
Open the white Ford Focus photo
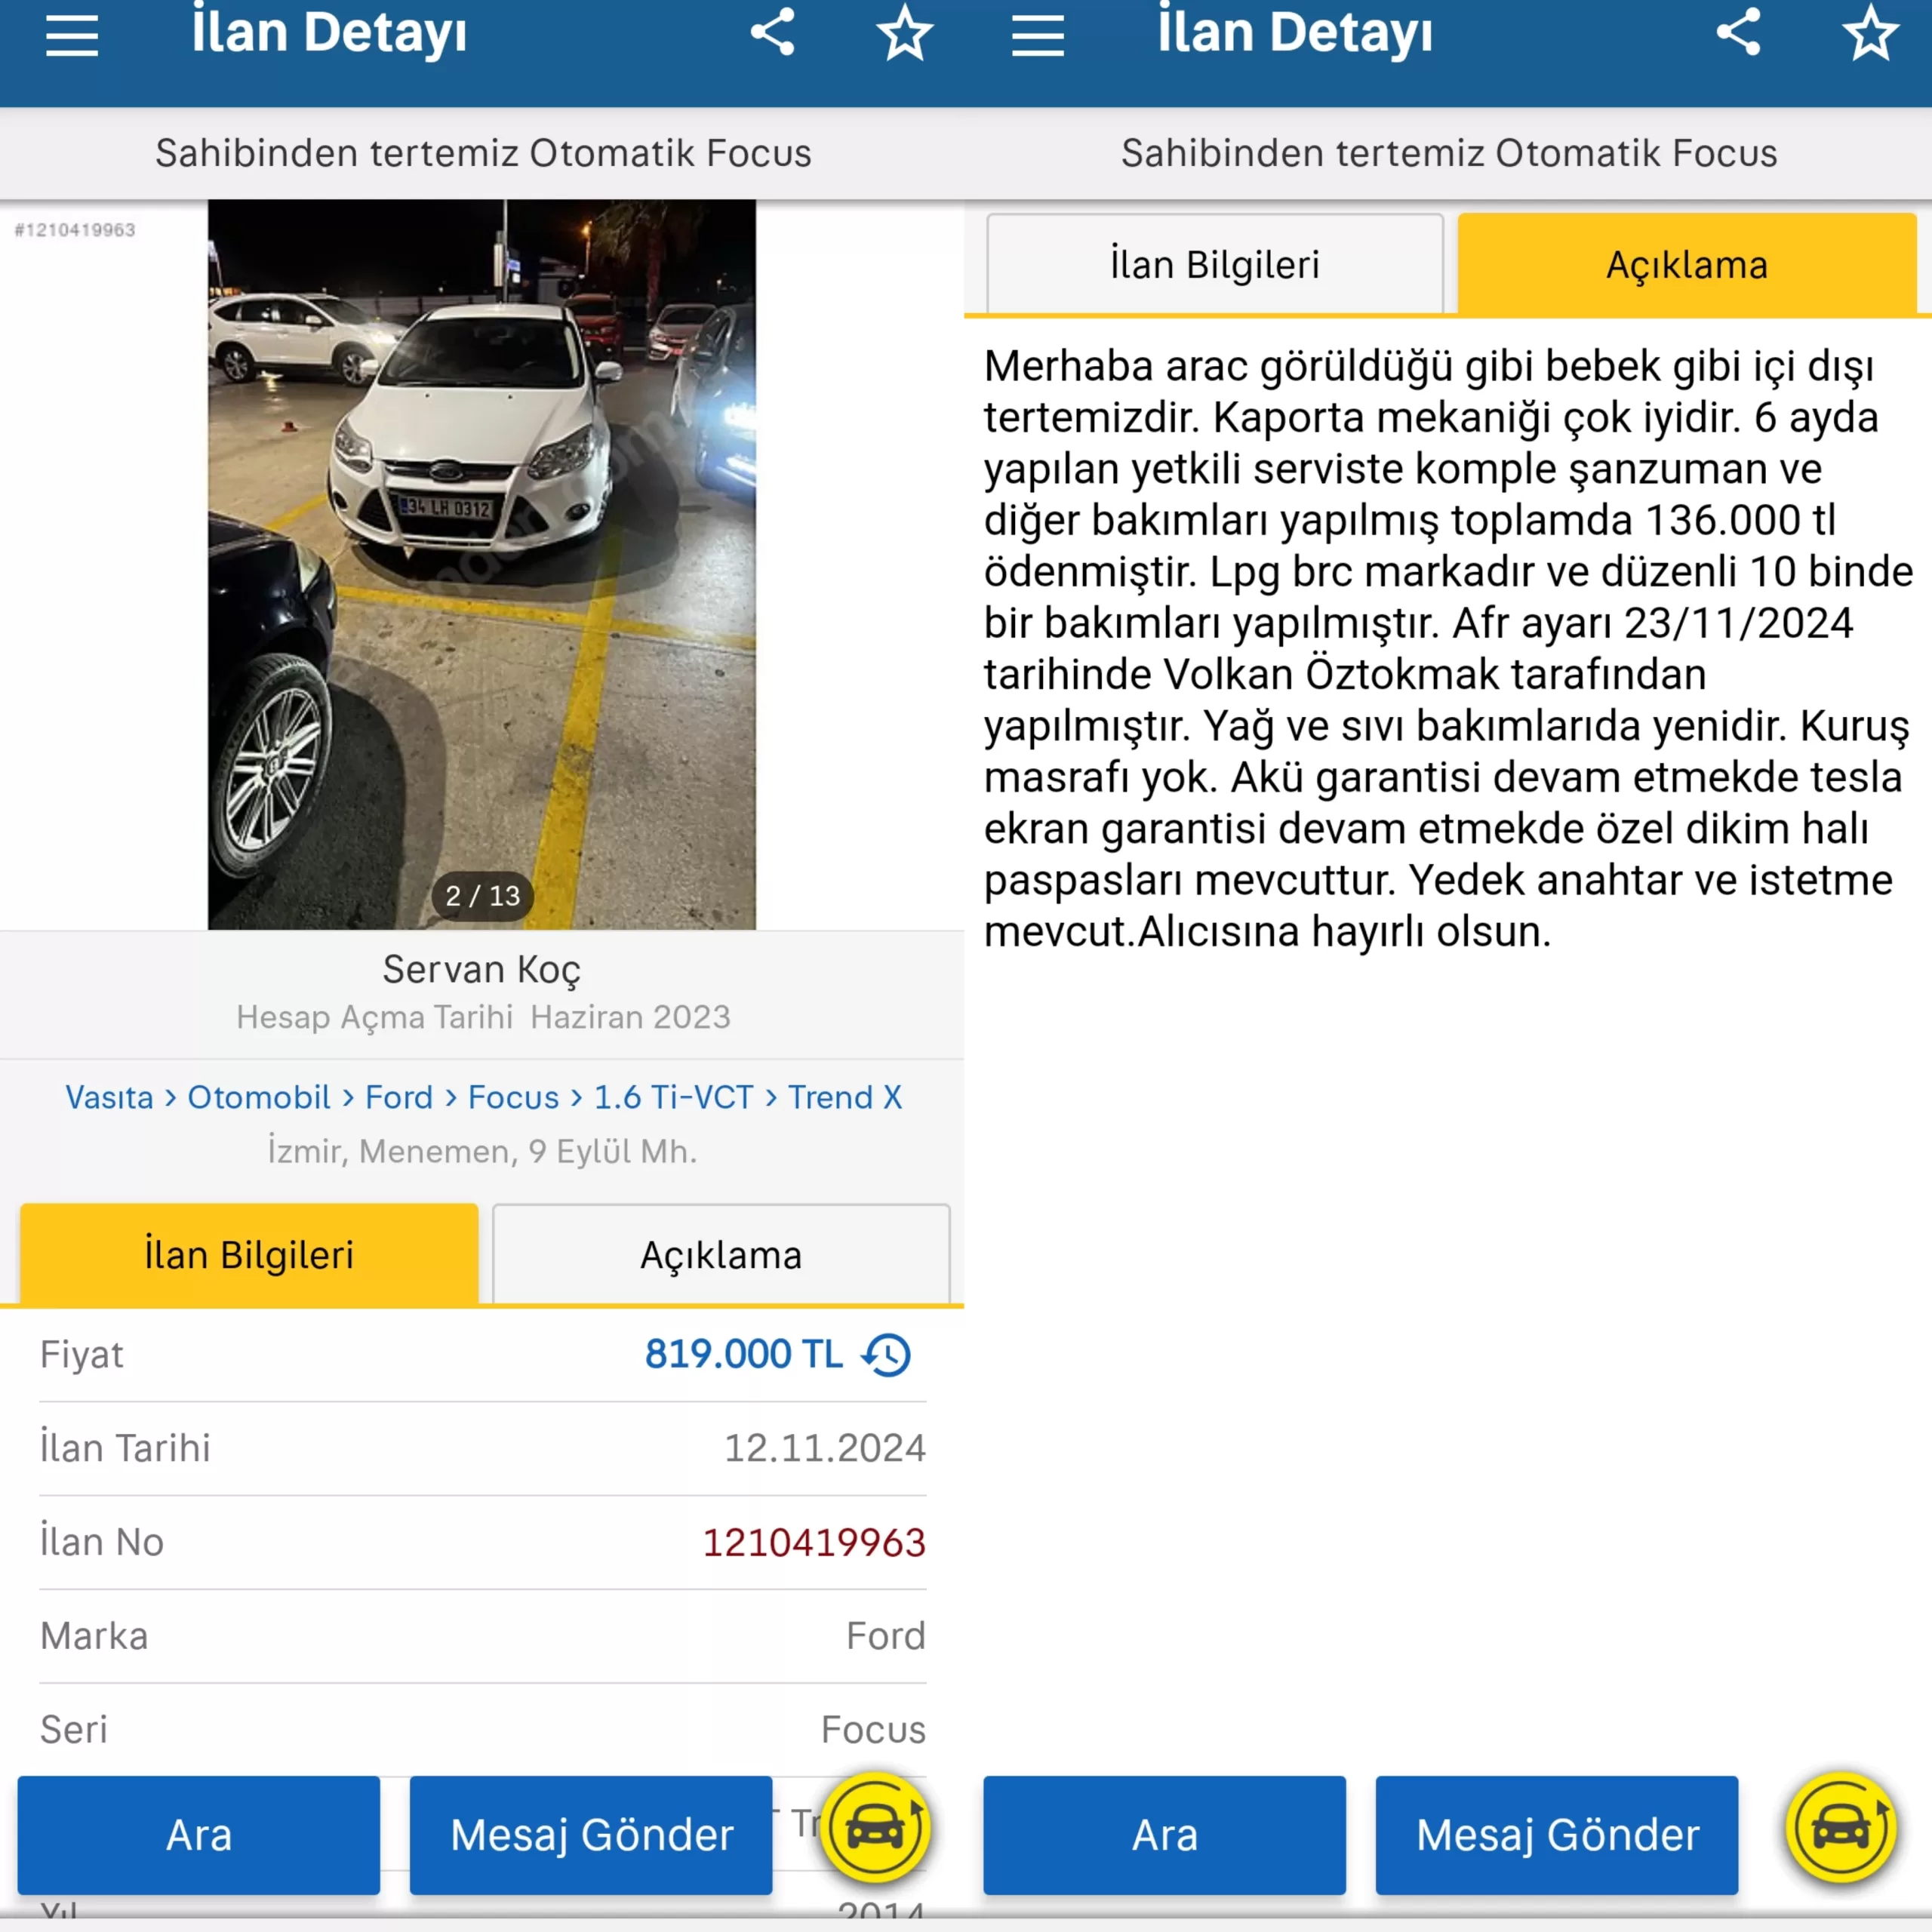click(482, 564)
